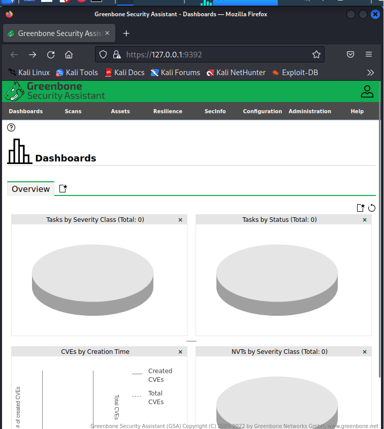This screenshot has height=429, width=384.
Task: Click NVTs by Severity Class title
Action: click(279, 351)
